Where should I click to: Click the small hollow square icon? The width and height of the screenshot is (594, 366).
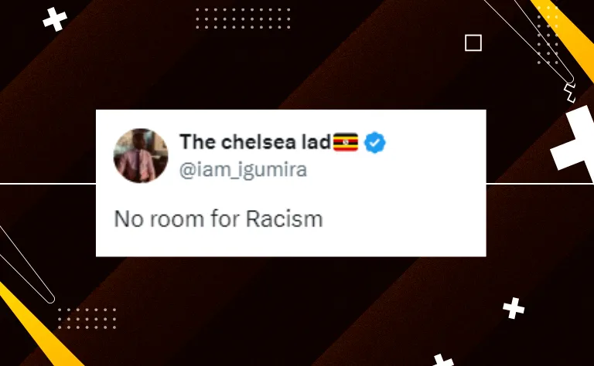click(473, 42)
